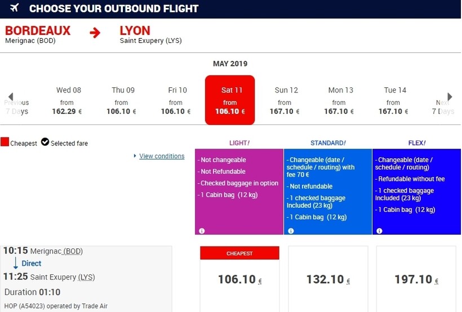This screenshot has height=312, width=462.
Task: Expand the View conditions arrow
Action: (x=135, y=156)
